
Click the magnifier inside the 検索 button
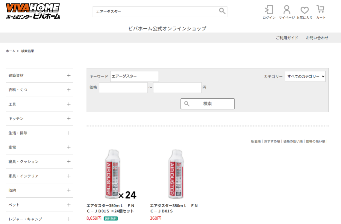[x=187, y=104]
